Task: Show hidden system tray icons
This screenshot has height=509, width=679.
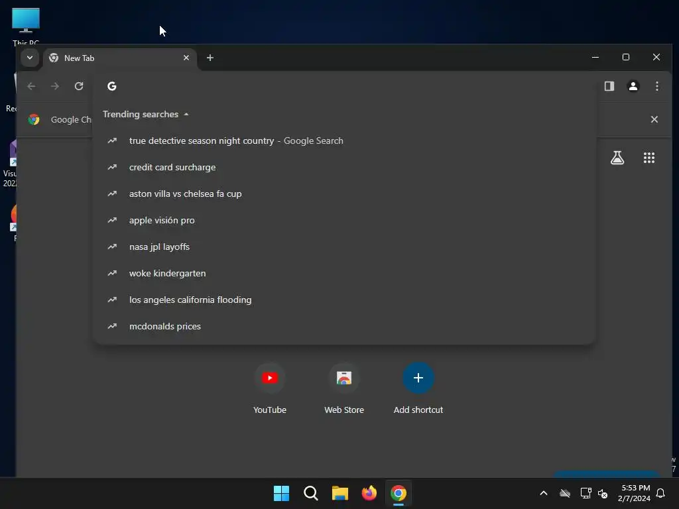Action: 544,493
